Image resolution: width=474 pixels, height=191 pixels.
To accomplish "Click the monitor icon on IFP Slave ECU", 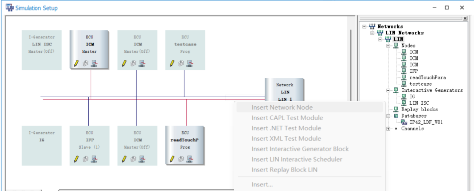I will click(94, 159).
